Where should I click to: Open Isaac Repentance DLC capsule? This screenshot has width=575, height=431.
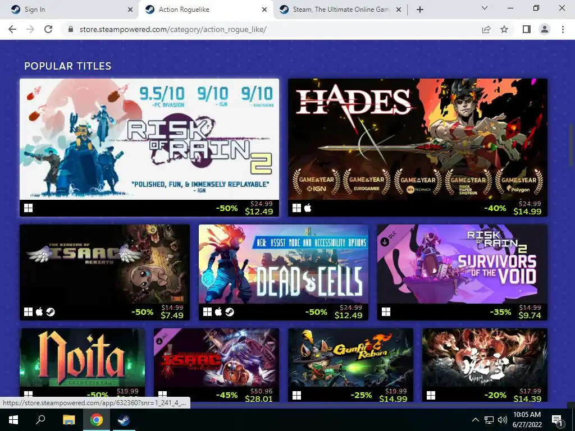click(x=216, y=357)
